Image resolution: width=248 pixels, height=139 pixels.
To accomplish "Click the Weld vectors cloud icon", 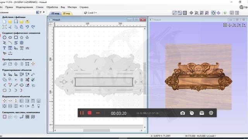I will tap(4, 80).
